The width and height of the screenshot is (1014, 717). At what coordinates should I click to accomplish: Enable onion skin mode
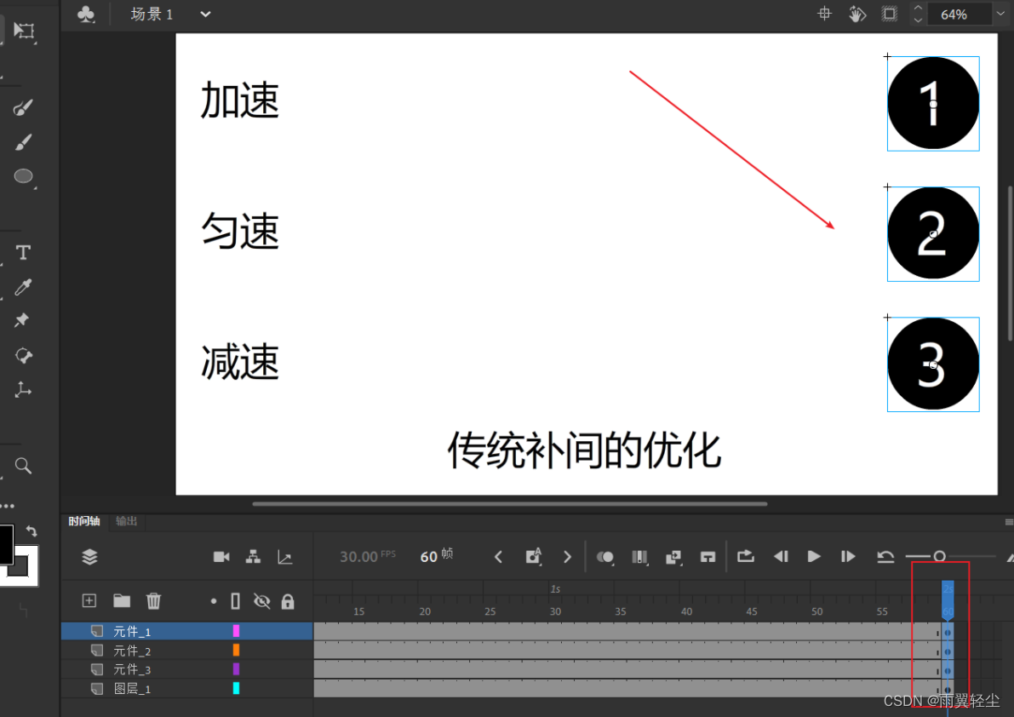coord(605,556)
